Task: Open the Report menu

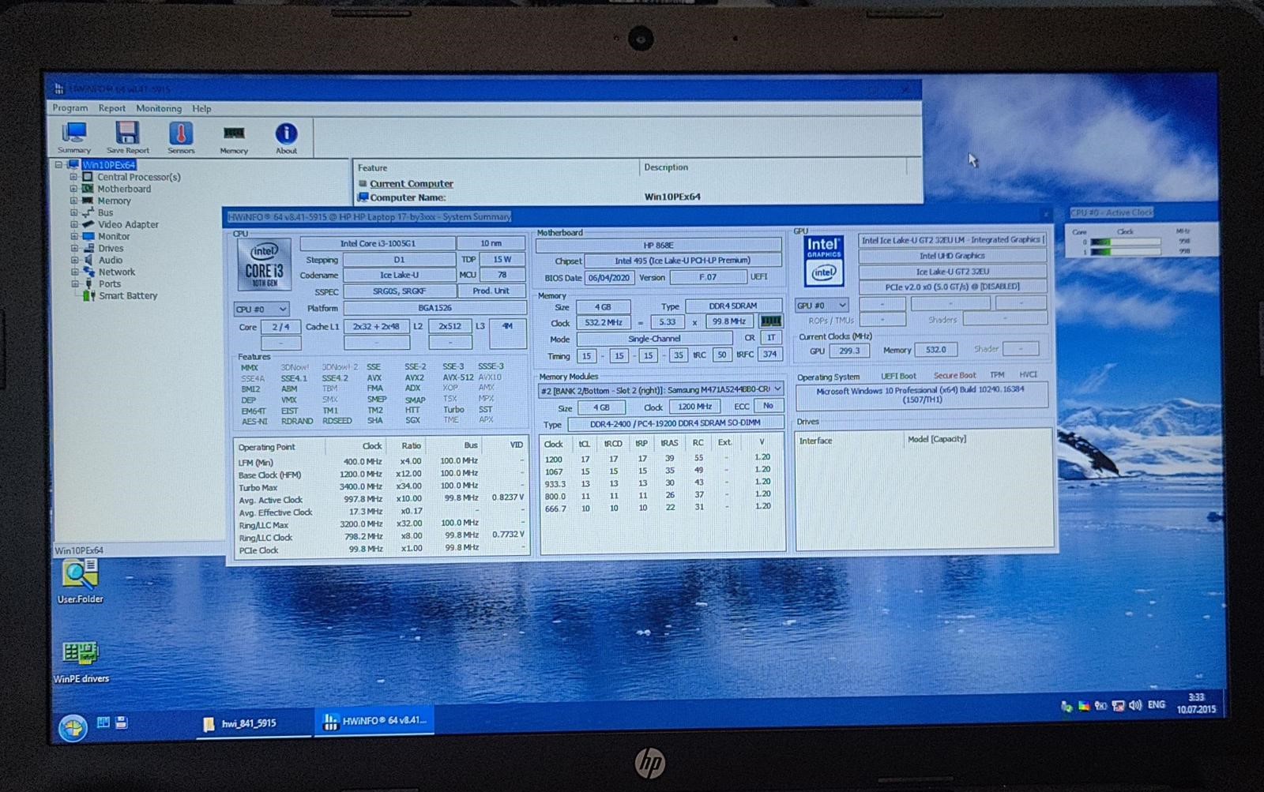Action: click(x=112, y=108)
